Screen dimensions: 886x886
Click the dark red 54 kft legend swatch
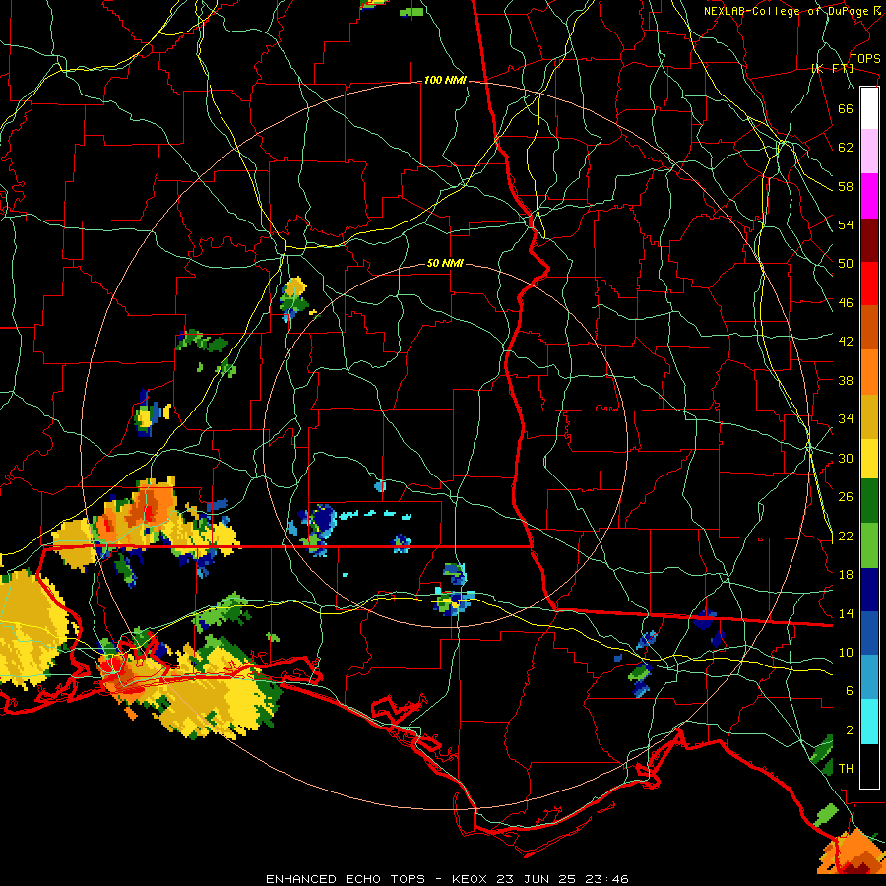[x=869, y=239]
